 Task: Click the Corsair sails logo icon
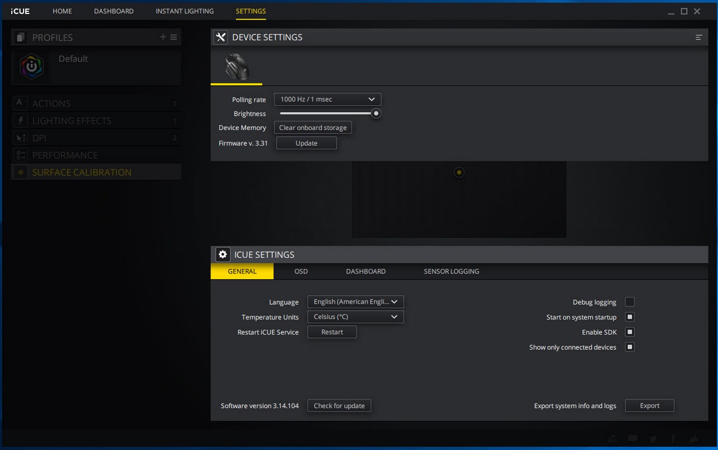(x=694, y=439)
